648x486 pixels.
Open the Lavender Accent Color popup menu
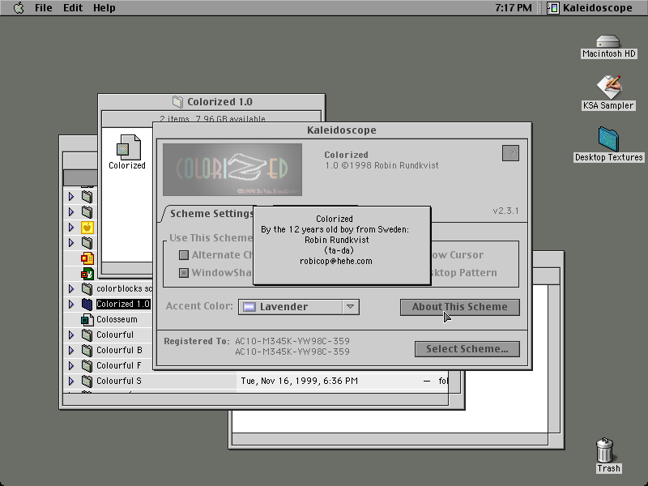point(298,307)
